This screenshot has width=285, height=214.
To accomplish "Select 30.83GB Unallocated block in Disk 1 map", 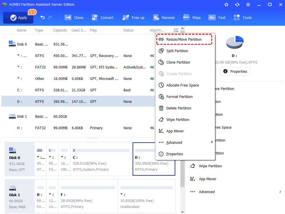I will pos(147,196).
